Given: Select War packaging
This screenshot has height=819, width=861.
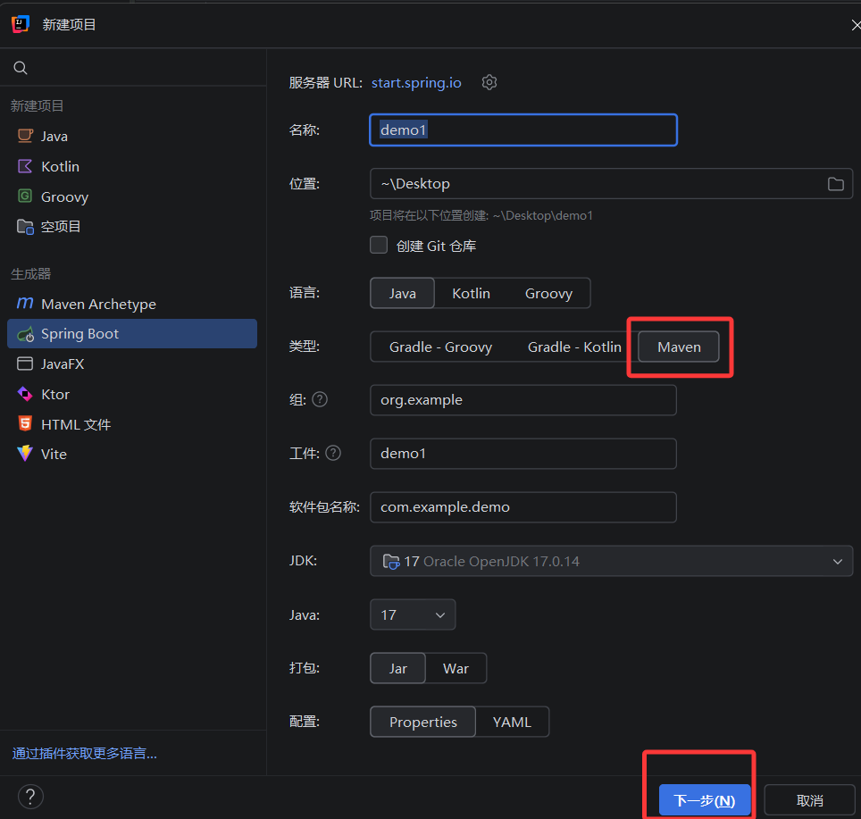Looking at the screenshot, I should click(456, 668).
